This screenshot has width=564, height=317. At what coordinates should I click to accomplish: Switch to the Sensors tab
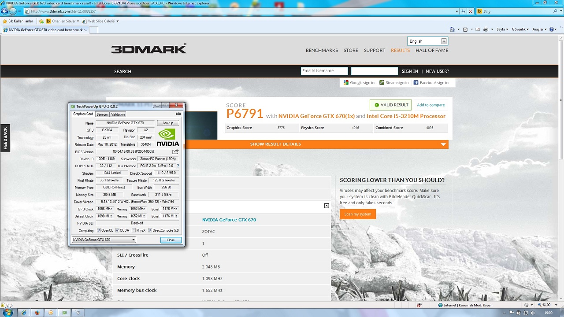[x=102, y=114]
